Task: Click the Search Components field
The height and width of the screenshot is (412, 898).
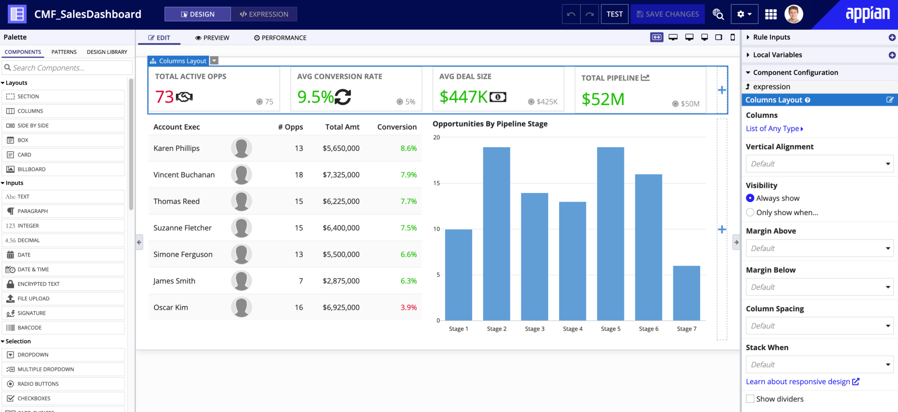Action: click(68, 68)
